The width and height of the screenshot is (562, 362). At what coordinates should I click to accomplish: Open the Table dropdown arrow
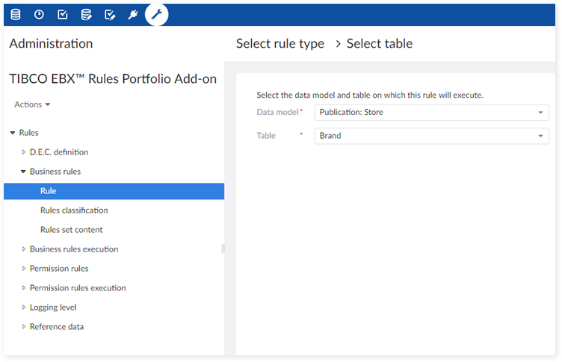(x=540, y=136)
